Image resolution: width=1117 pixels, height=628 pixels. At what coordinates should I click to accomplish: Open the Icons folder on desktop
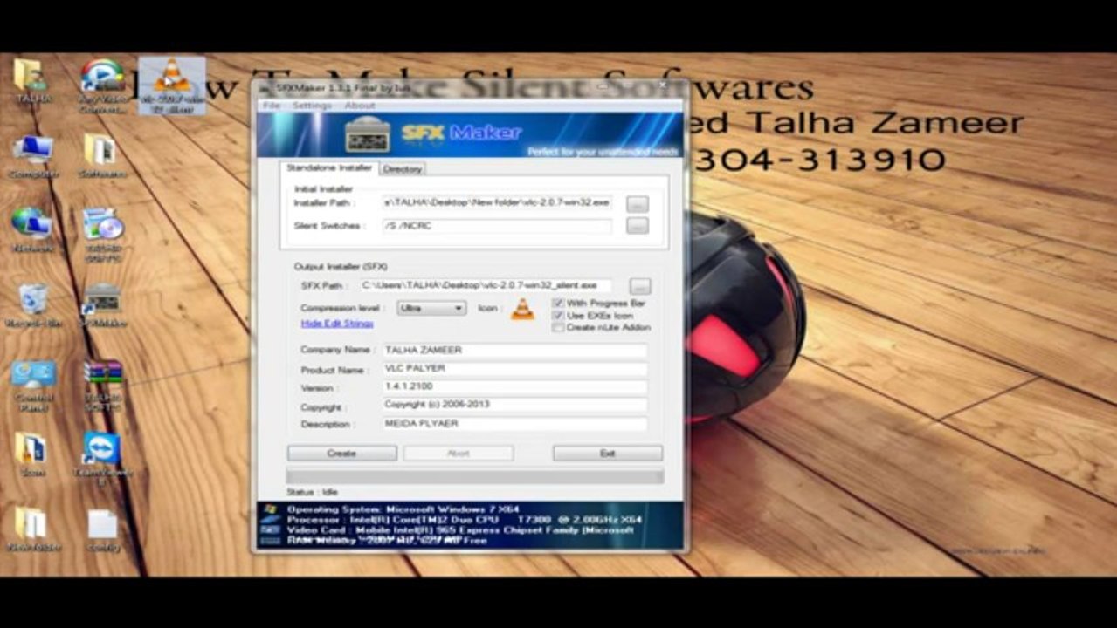[x=31, y=455]
